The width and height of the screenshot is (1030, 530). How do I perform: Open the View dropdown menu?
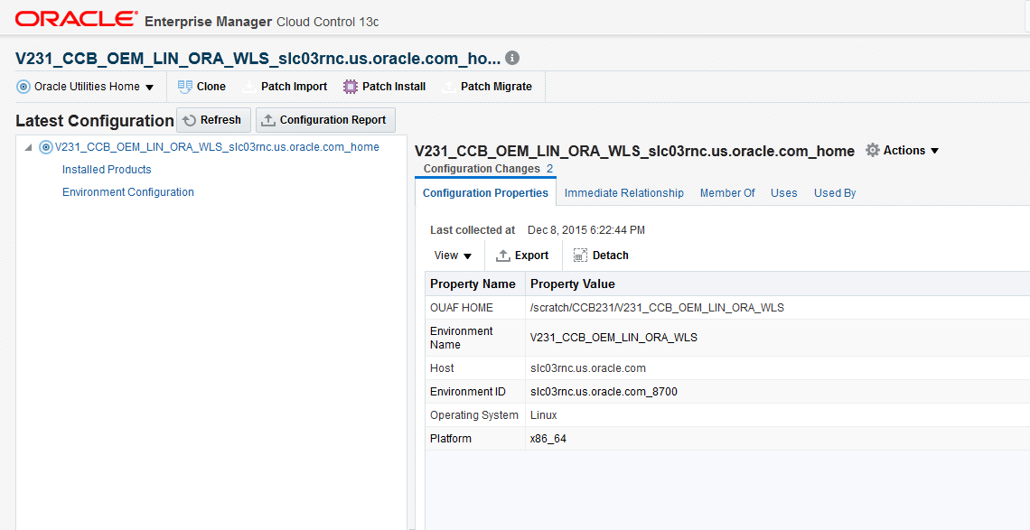point(454,256)
